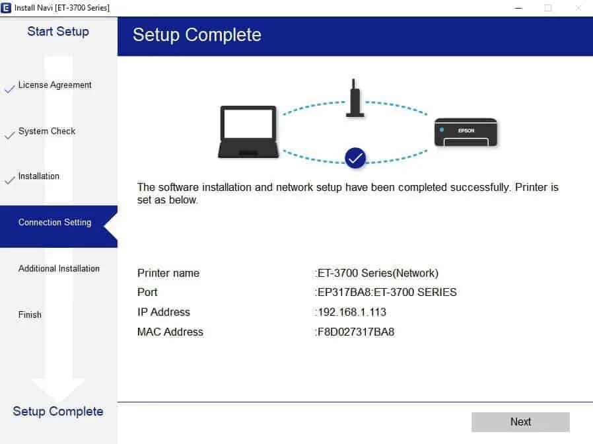Viewport: 593px width, 444px height.
Task: Click the Start Setup heading
Action: (x=58, y=32)
